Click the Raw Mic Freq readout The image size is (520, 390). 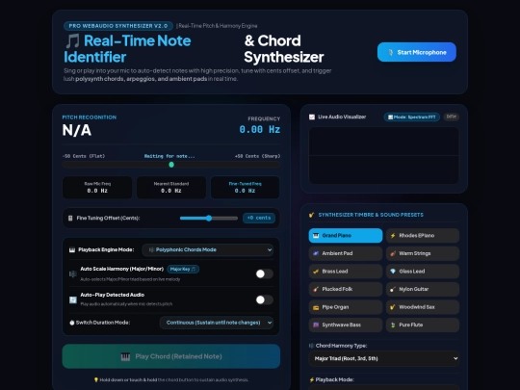click(97, 188)
